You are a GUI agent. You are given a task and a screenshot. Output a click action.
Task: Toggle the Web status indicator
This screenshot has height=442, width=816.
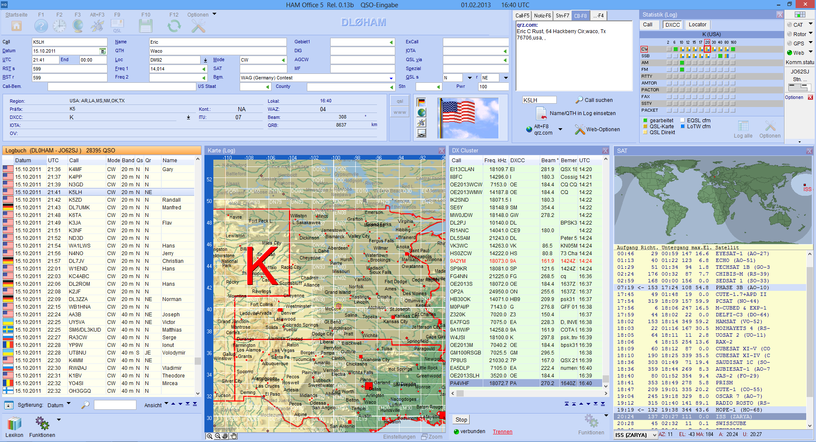[790, 53]
